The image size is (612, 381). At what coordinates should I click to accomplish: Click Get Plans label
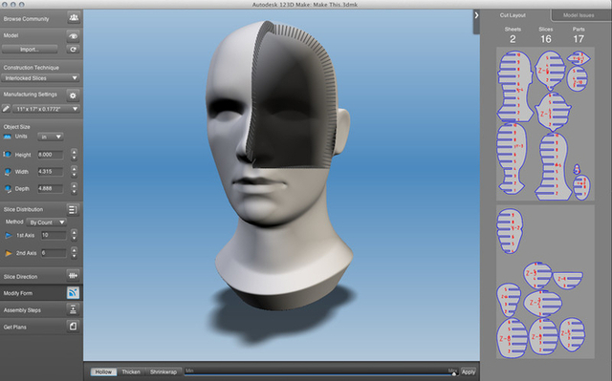click(15, 327)
